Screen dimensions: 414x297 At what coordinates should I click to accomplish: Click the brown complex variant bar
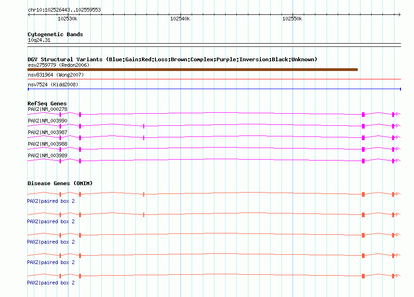click(193, 70)
